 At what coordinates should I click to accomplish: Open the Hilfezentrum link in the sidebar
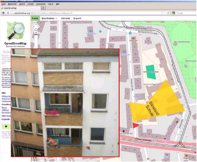click(6, 96)
